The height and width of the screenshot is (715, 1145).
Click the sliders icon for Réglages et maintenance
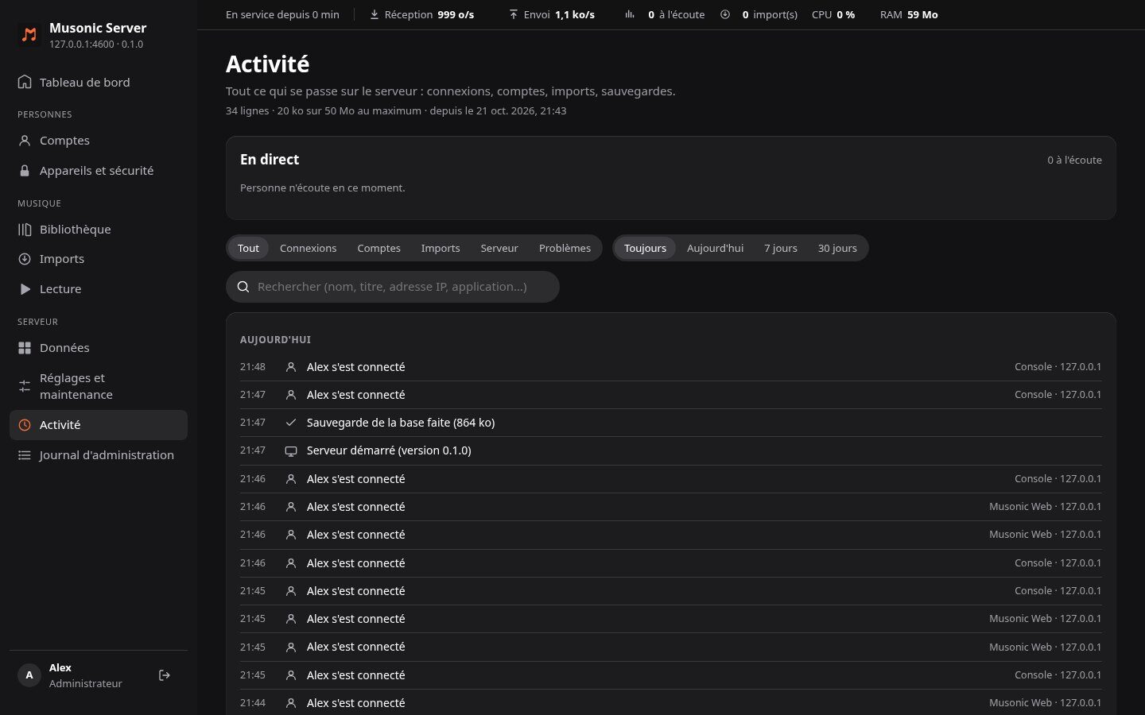coord(25,386)
